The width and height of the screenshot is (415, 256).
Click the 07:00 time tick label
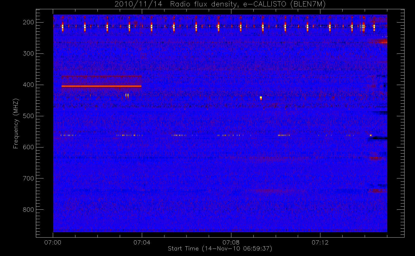pos(53,242)
